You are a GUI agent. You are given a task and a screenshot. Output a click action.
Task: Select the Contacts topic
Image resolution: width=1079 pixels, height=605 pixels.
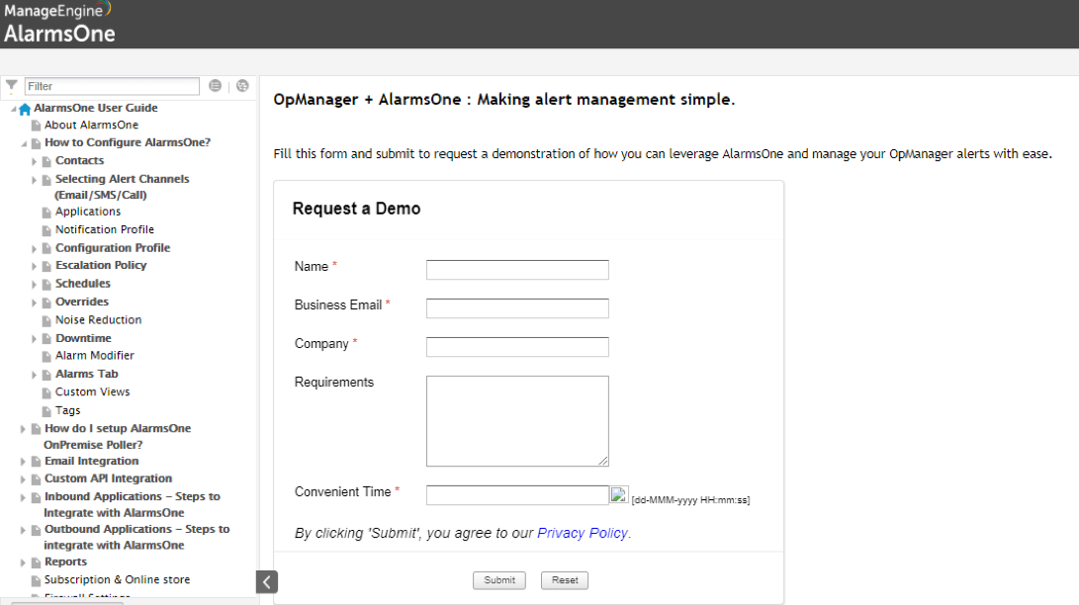(x=80, y=161)
